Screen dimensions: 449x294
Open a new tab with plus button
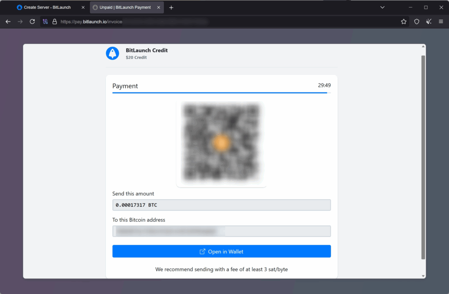coord(171,7)
